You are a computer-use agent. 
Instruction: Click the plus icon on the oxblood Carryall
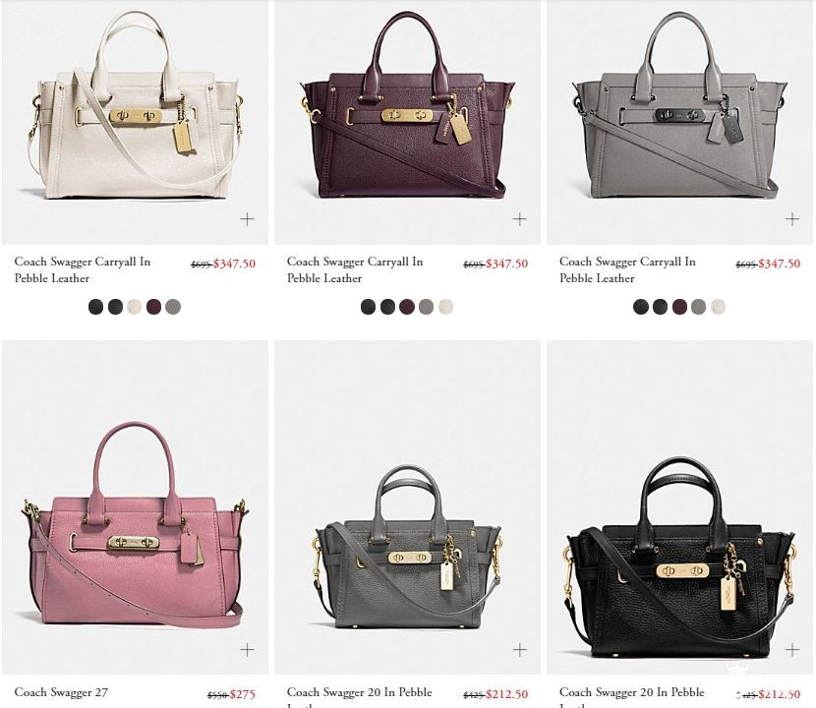519,219
